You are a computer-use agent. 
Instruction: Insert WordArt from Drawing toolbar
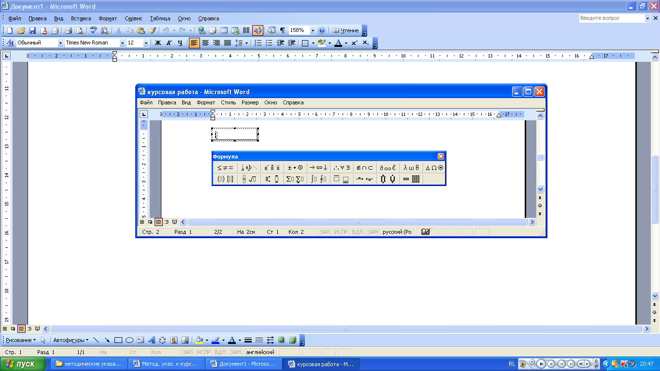click(151, 340)
